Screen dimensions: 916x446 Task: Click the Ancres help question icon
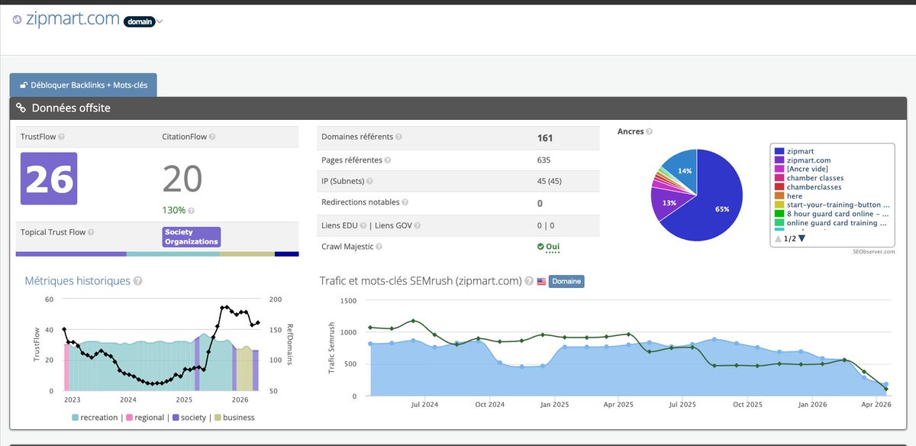650,131
